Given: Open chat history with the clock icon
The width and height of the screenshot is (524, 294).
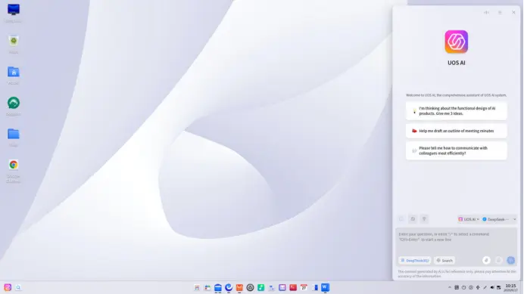Looking at the screenshot, I should pyautogui.click(x=413, y=219).
